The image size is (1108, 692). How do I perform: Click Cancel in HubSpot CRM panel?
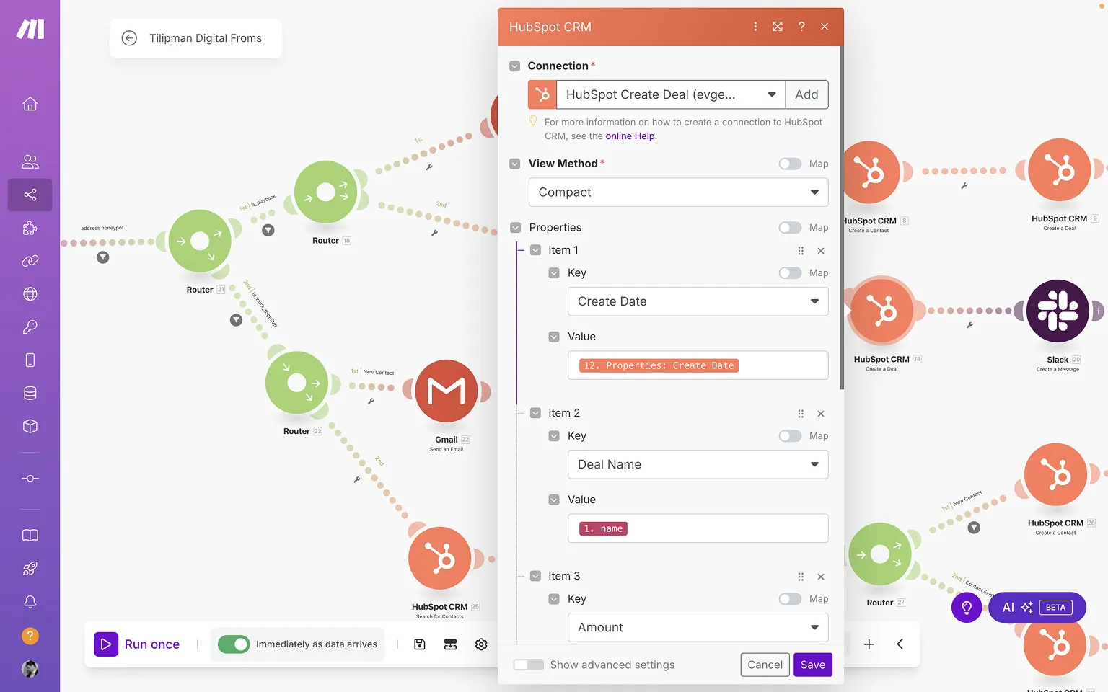tap(765, 665)
